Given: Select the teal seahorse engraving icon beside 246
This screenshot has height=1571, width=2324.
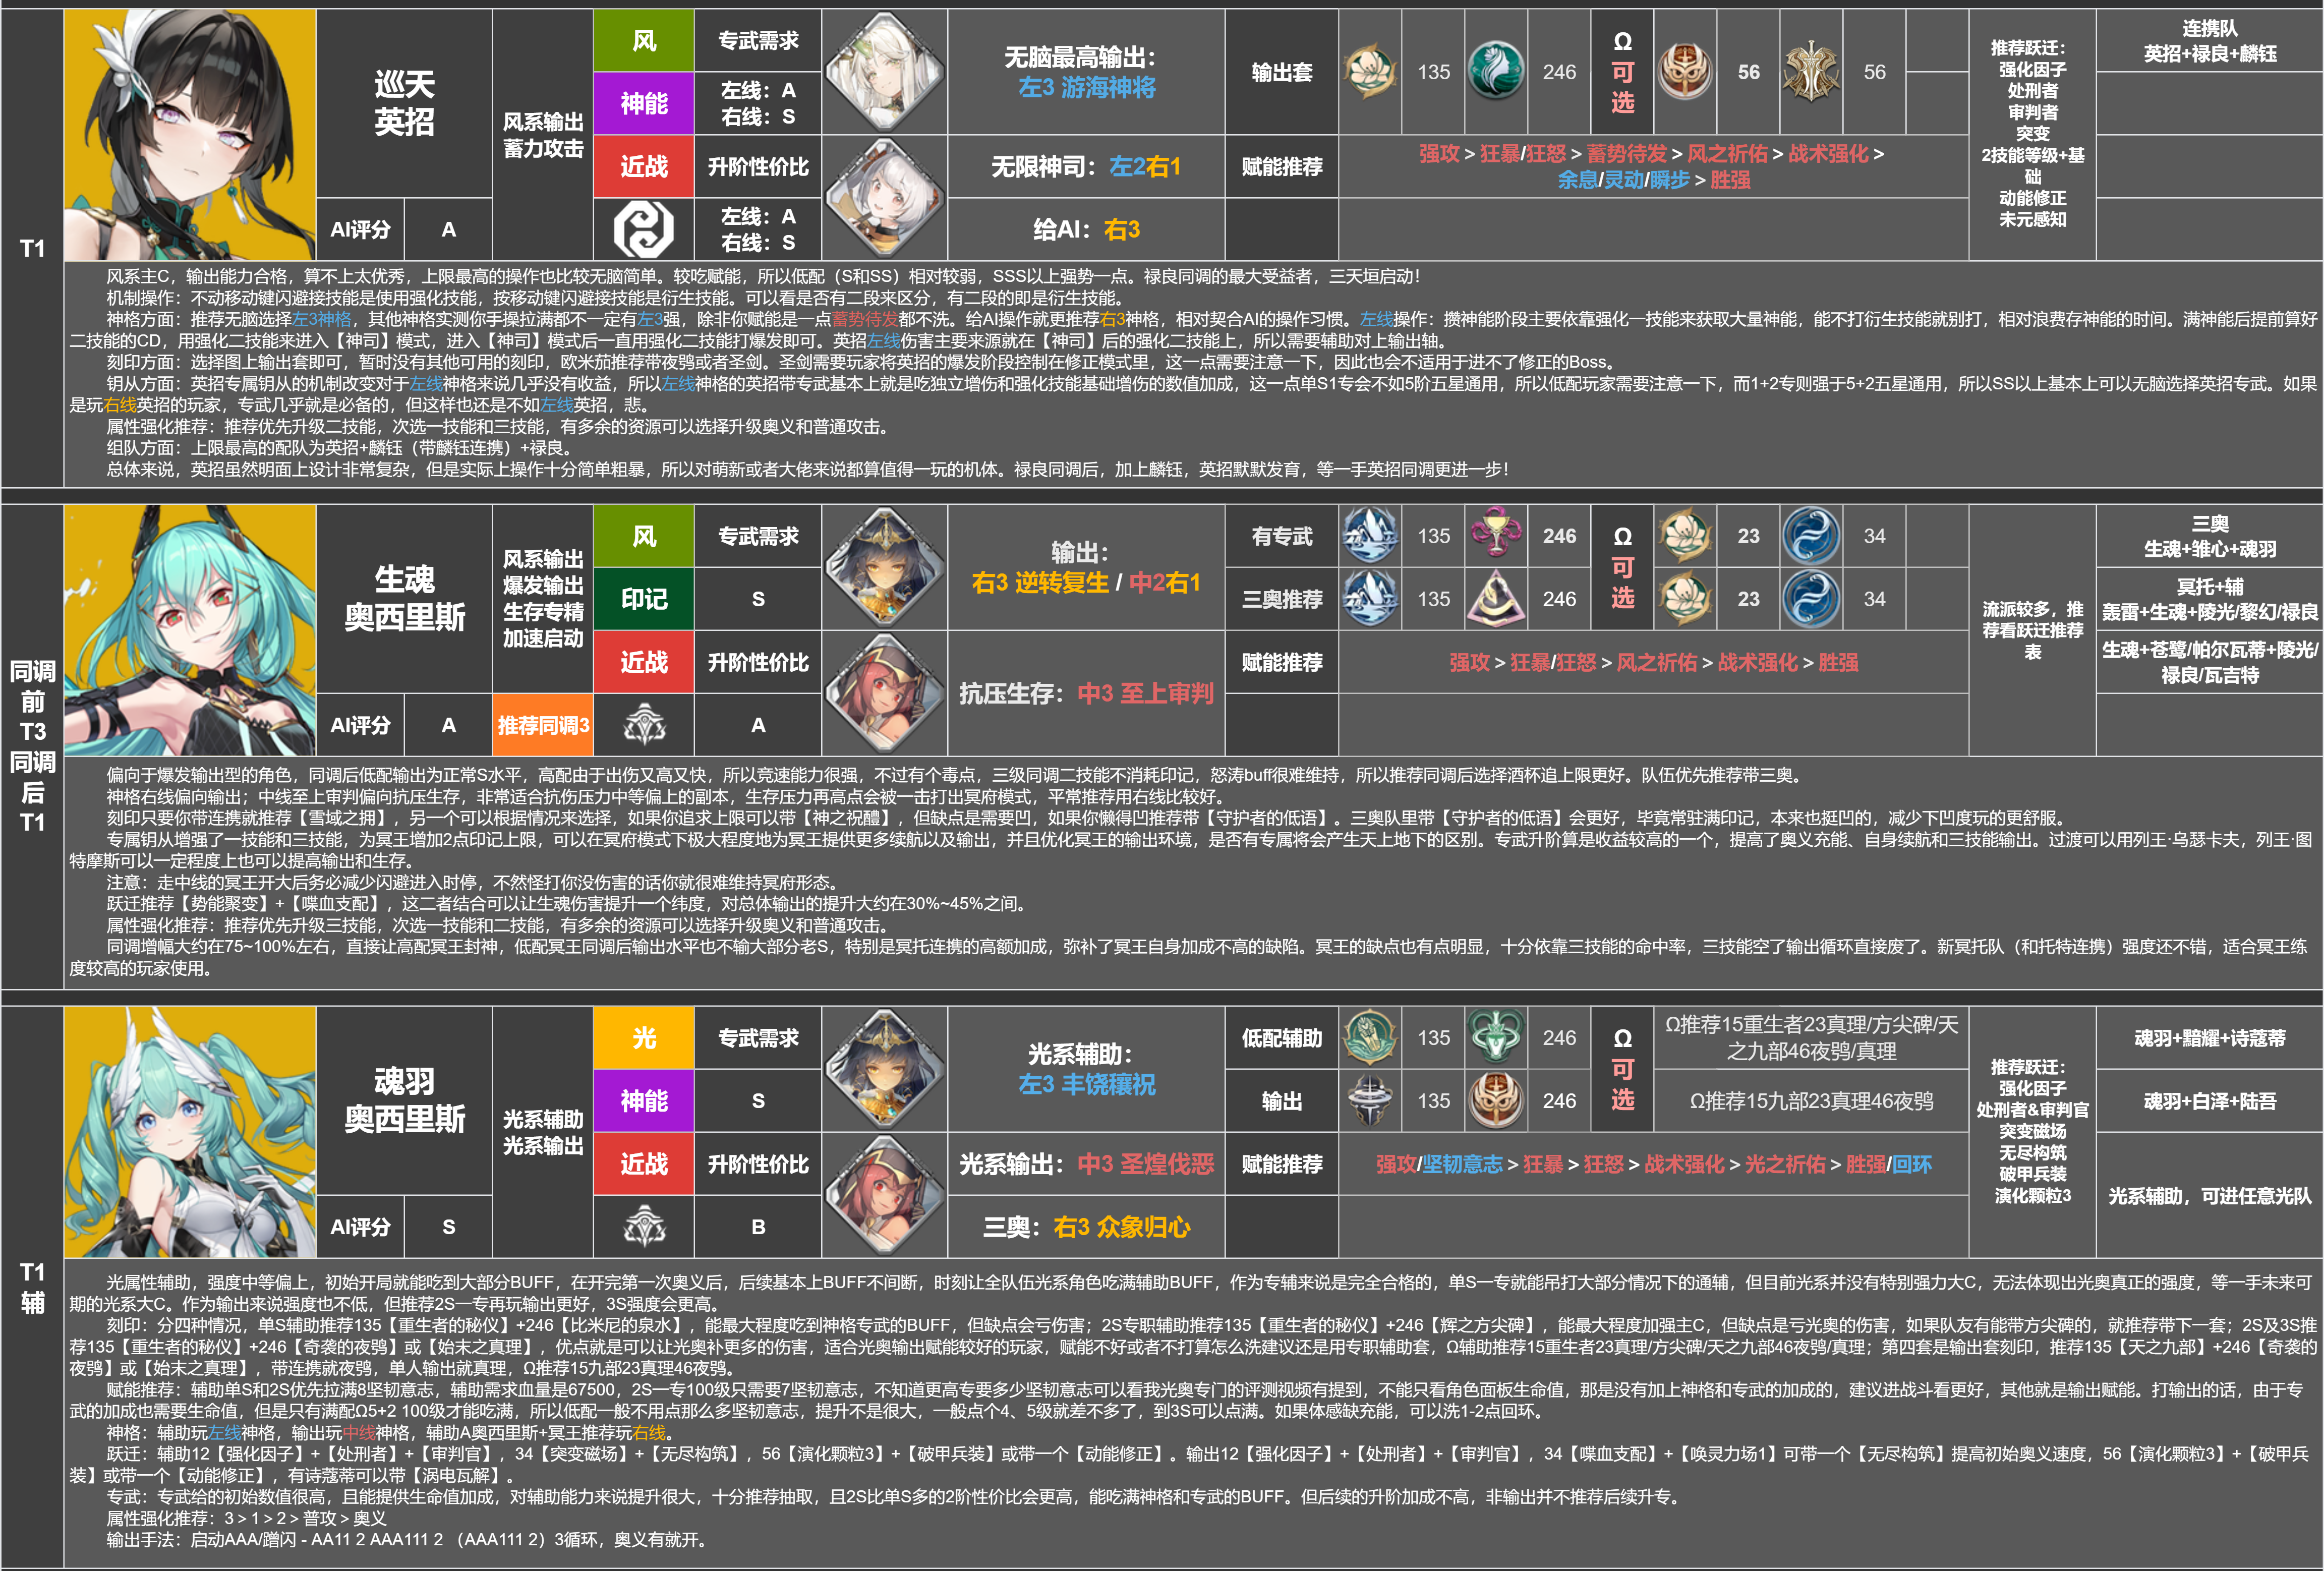Looking at the screenshot, I should pyautogui.click(x=1496, y=72).
